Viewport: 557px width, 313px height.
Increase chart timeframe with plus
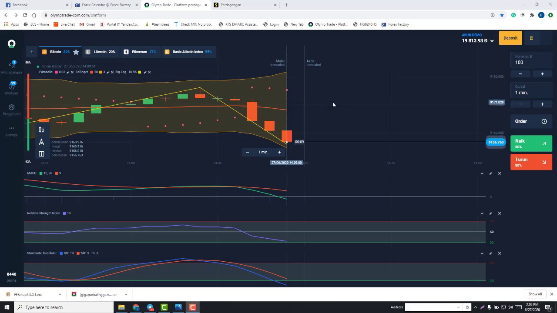(279, 152)
